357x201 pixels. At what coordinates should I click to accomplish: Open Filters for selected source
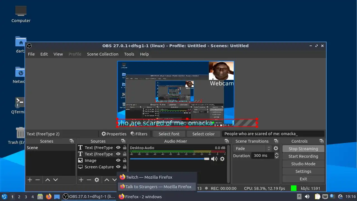(139, 134)
